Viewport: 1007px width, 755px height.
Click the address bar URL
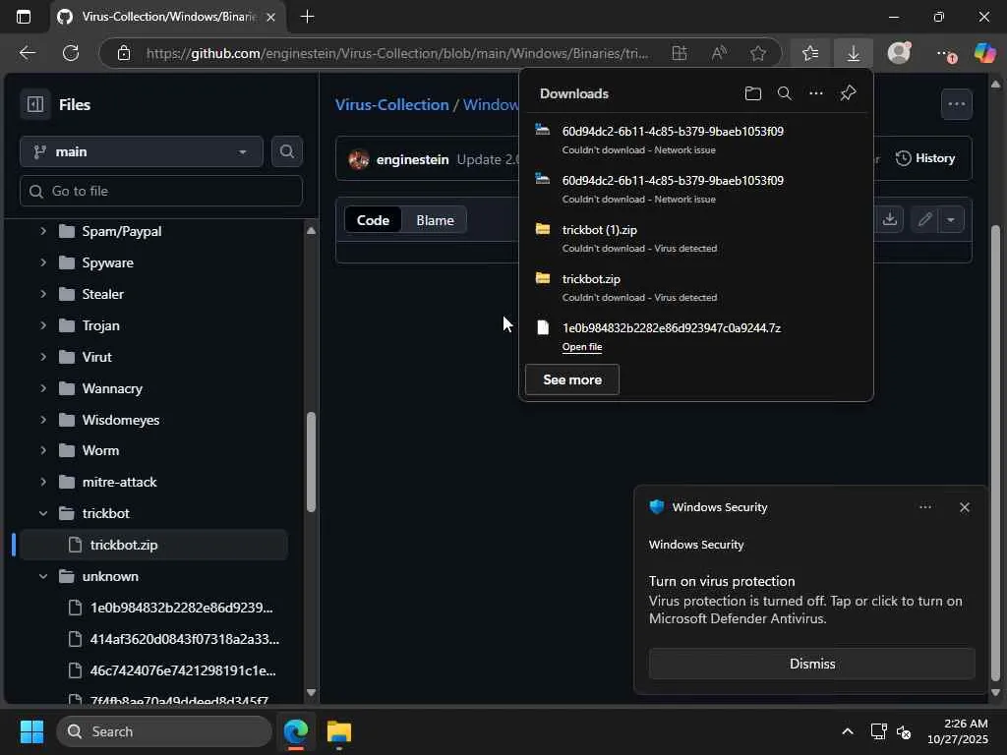pos(397,53)
